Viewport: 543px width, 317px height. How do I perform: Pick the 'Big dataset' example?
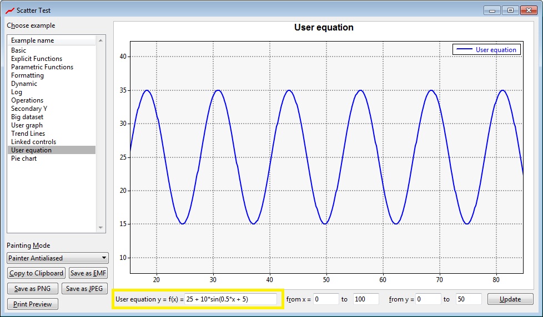click(27, 117)
